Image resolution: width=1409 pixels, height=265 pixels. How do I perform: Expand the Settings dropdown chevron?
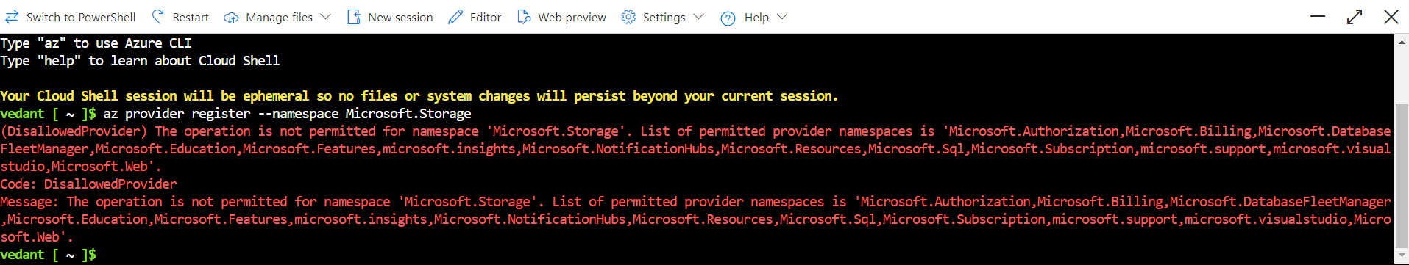pos(699,17)
